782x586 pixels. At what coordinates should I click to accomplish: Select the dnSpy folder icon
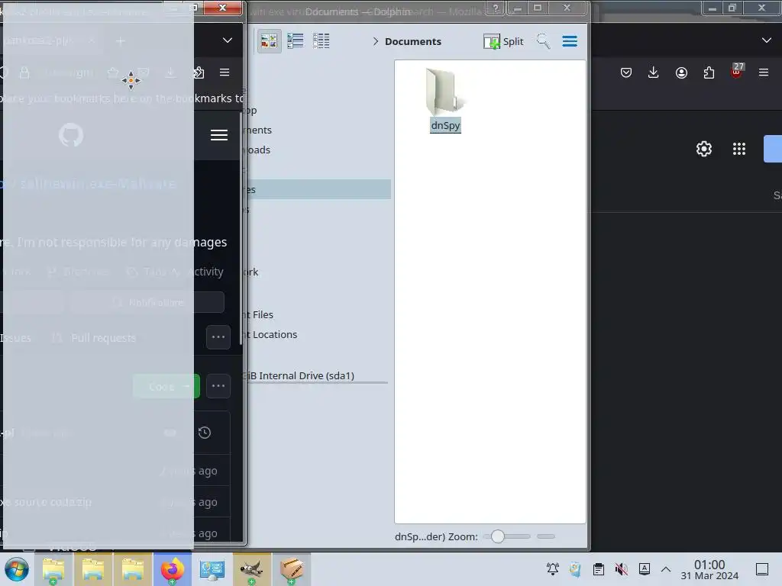[x=444, y=92]
